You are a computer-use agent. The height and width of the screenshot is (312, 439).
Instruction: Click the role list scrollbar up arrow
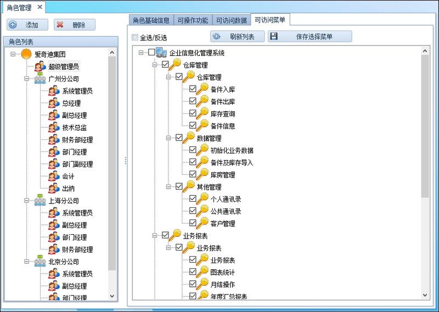pyautogui.click(x=112, y=52)
